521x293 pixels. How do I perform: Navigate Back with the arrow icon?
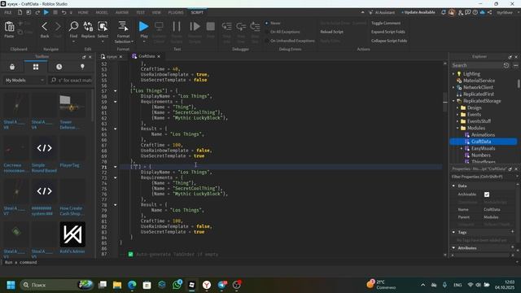coord(45,27)
